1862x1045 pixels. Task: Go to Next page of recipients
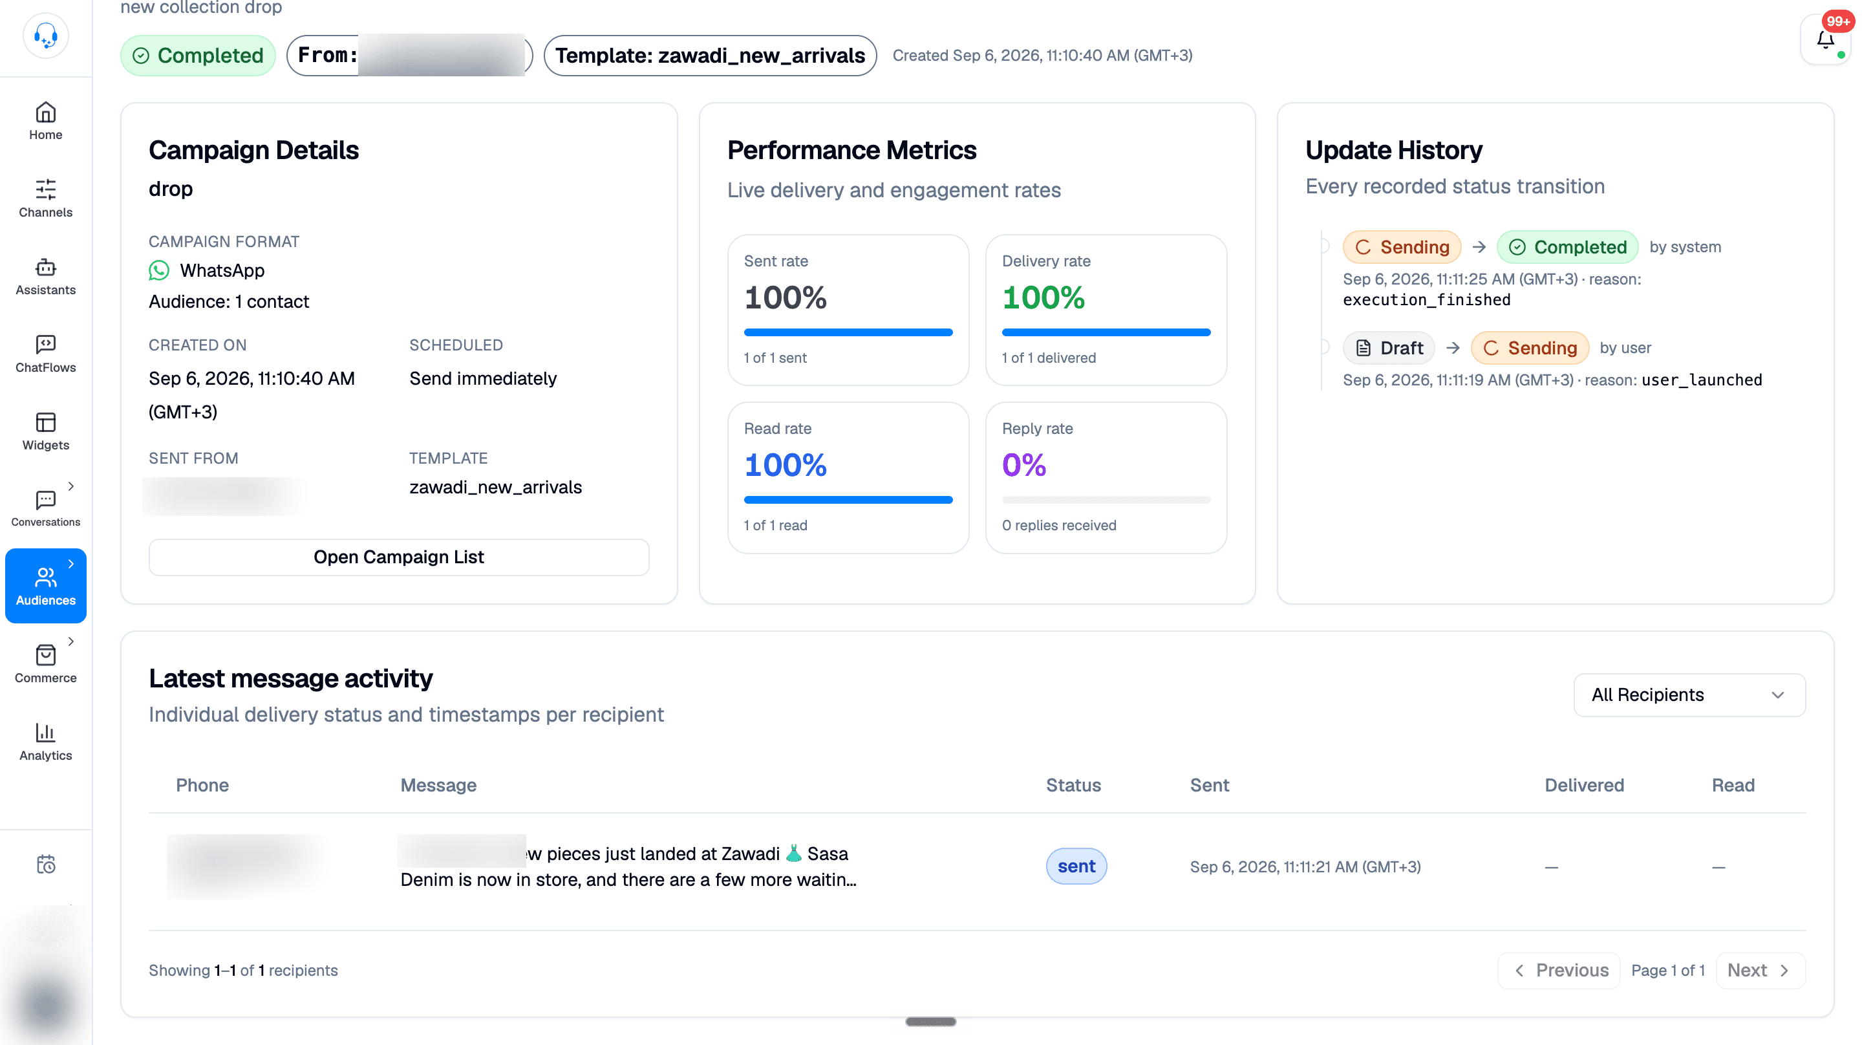pos(1760,971)
